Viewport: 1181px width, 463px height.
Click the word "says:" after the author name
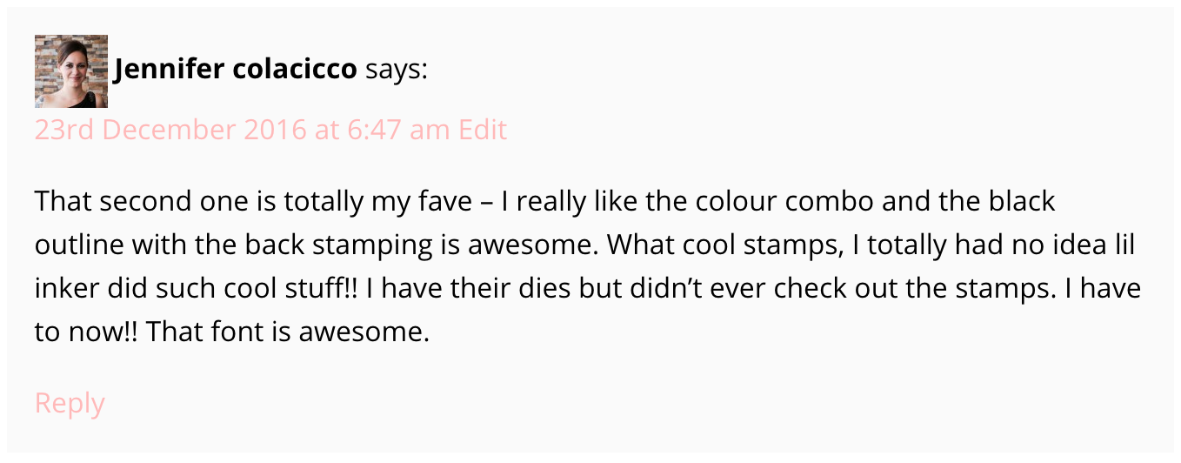397,70
